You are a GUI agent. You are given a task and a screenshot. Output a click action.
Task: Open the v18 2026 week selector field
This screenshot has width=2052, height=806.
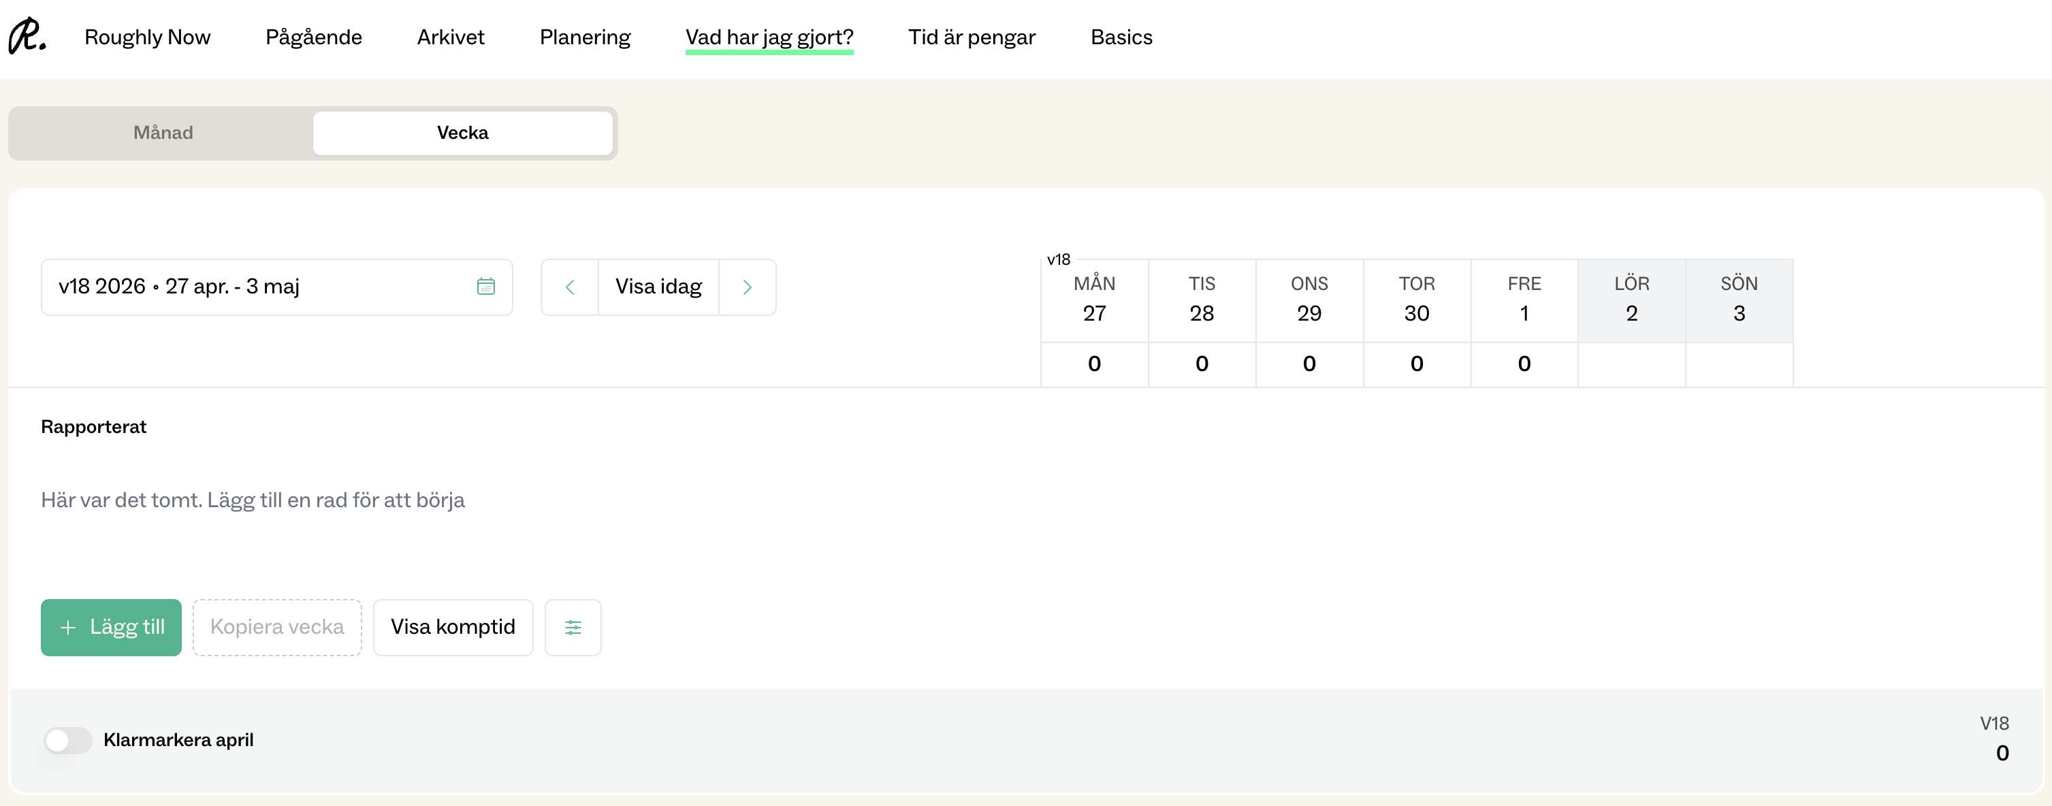click(x=255, y=287)
